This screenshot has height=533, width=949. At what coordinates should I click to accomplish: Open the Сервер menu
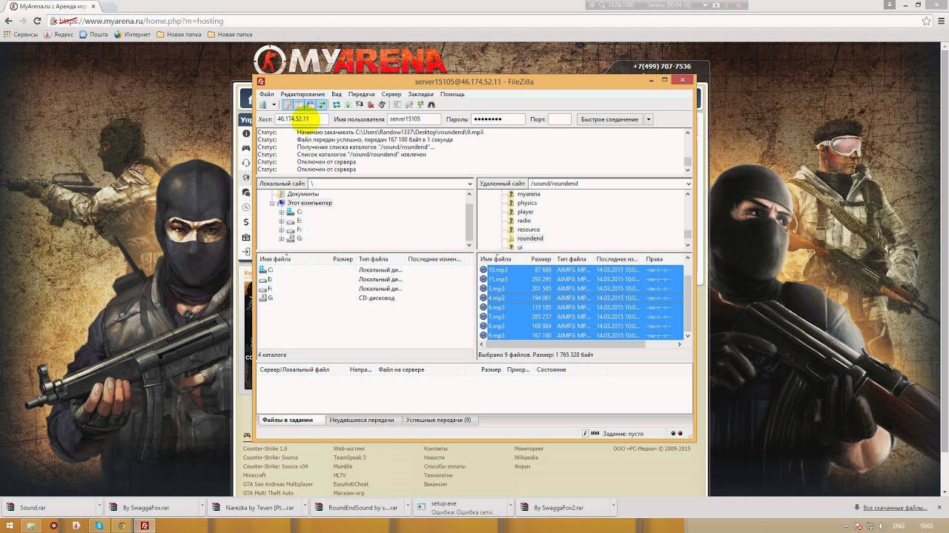[391, 94]
